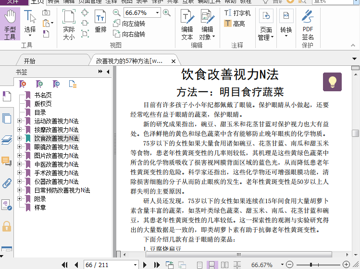Click the Reflow (重排) button
This screenshot has height=269, width=360.
pyautogui.click(x=100, y=21)
